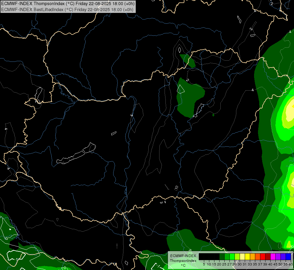
Task: Click the legend scale value '45'
Action: coord(276,264)
